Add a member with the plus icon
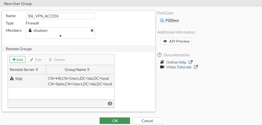 (x=60, y=36)
